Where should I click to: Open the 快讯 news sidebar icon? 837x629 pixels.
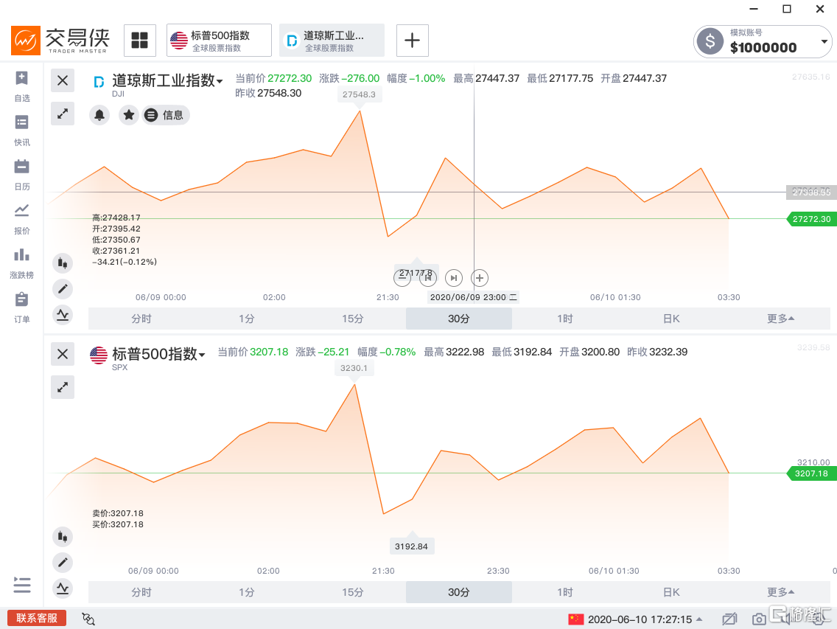tap(22, 128)
